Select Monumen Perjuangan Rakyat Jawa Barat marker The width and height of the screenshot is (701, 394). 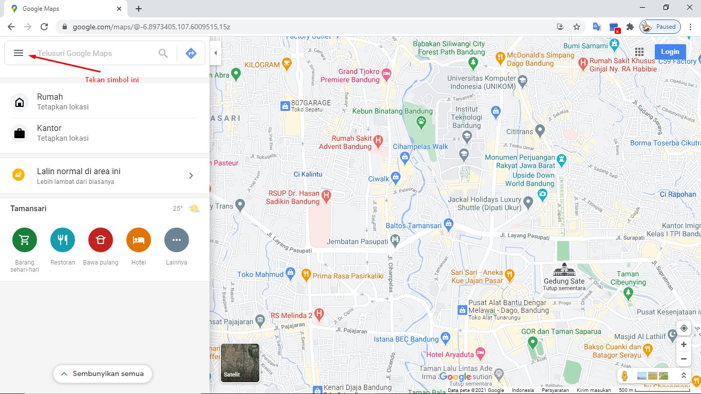[x=562, y=159]
